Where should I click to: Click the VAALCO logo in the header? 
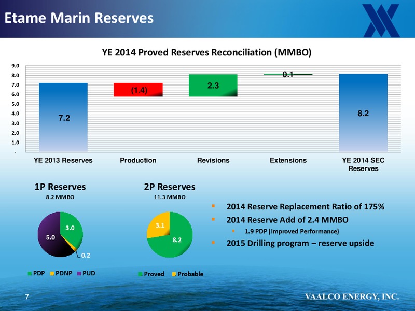point(381,21)
